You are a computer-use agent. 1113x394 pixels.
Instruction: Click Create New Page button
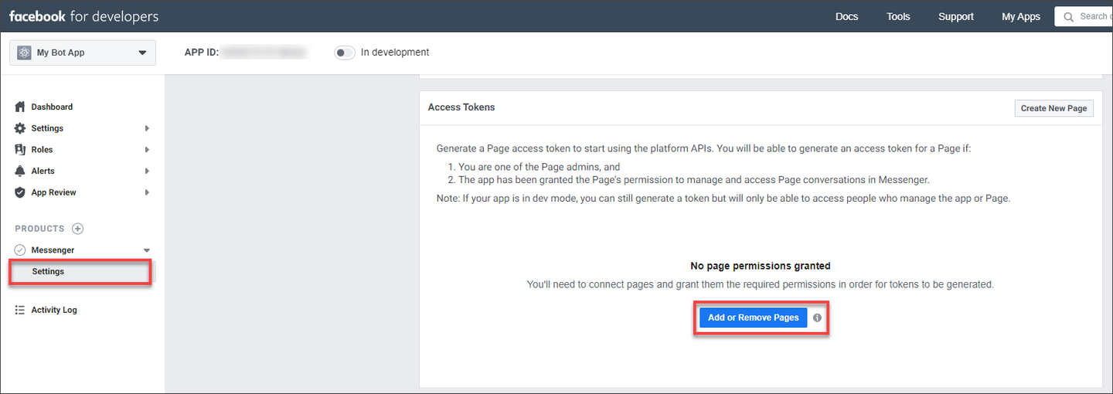coord(1053,108)
